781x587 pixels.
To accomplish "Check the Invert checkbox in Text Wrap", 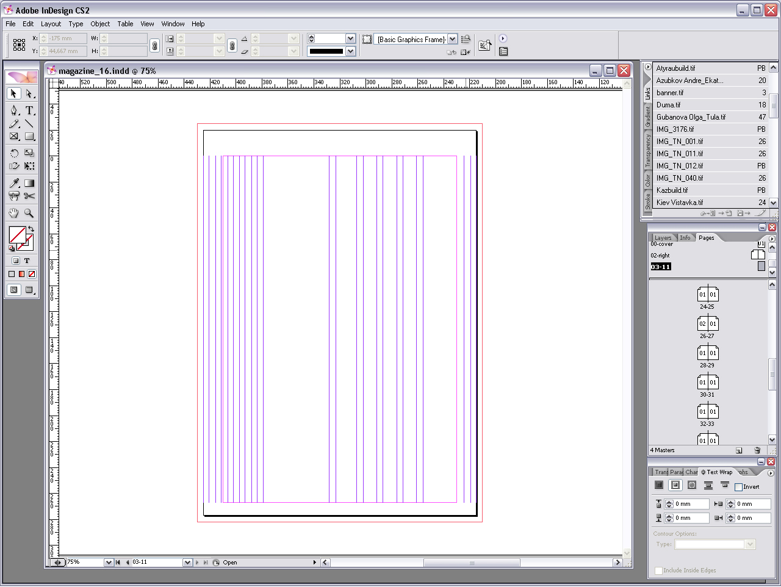I will (x=738, y=487).
